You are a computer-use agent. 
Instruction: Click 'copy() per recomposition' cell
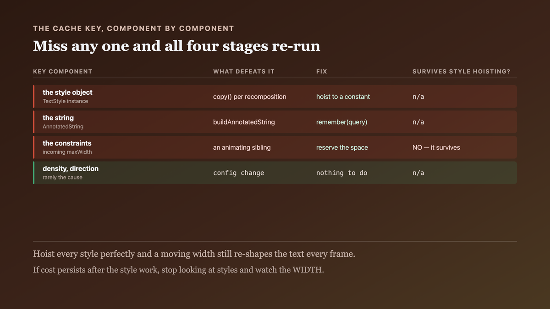click(x=250, y=97)
